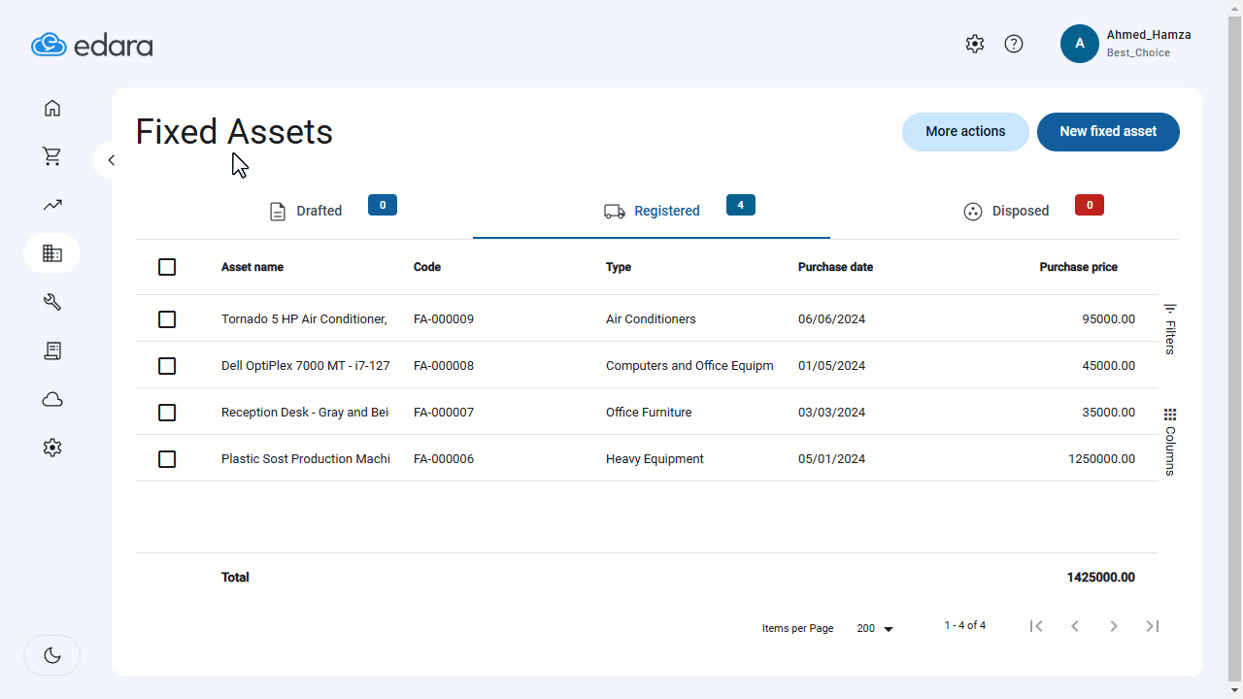The height and width of the screenshot is (699, 1243).
Task: Check the Plastic Sost Production Machine row
Action: 167,459
